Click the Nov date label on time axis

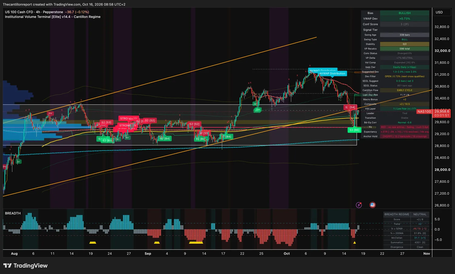point(426,254)
